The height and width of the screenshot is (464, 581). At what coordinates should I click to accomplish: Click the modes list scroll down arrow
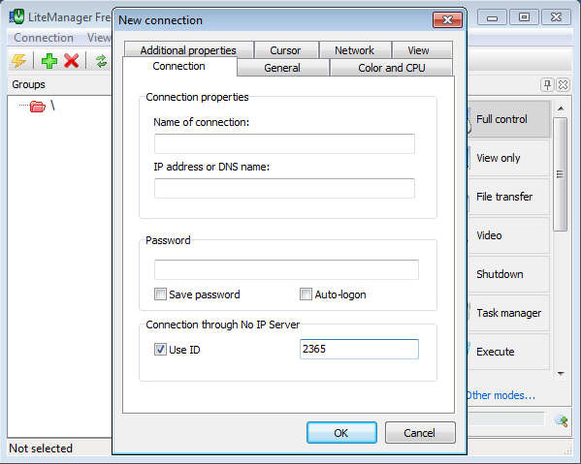561,373
